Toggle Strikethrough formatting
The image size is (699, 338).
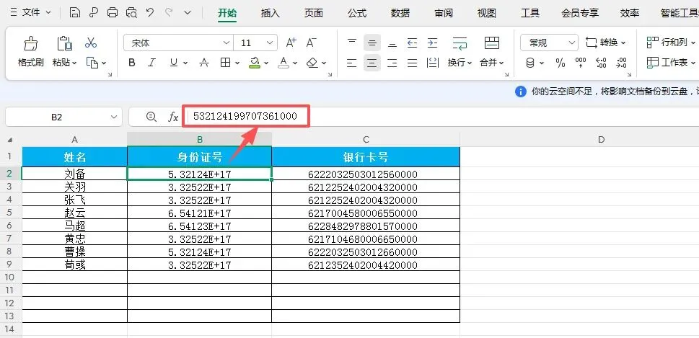click(x=203, y=63)
